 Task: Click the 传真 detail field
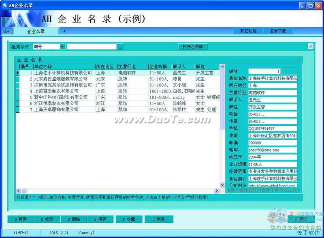[273, 121]
